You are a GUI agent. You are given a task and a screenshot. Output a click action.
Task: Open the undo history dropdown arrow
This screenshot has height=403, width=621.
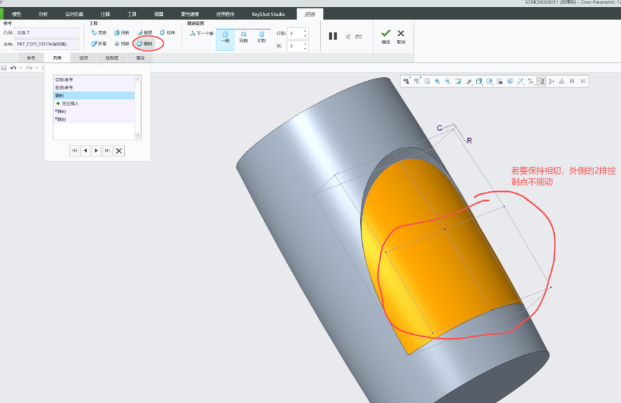[x=21, y=68]
